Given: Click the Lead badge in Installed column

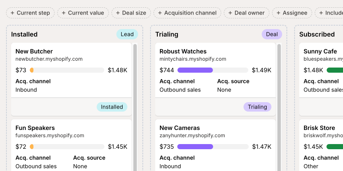Looking at the screenshot, I should (x=127, y=34).
